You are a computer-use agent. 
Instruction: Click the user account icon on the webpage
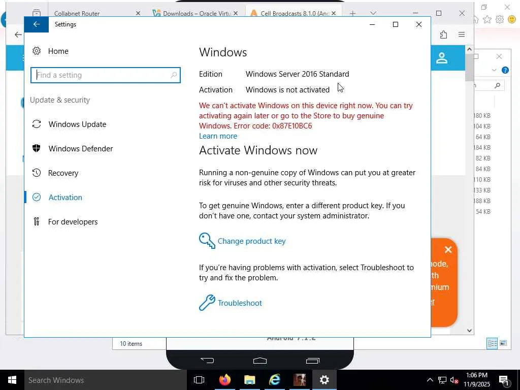tap(442, 58)
